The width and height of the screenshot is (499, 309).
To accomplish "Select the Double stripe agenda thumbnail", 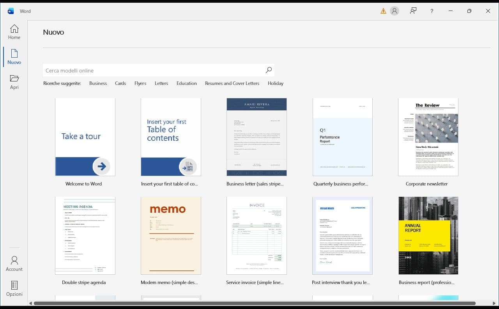I will coord(85,236).
